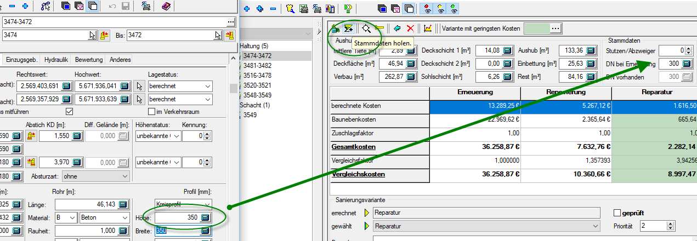Image resolution: width=697 pixels, height=241 pixels.
Task: Click the disabled save floppy disk icon
Action: [126, 7]
